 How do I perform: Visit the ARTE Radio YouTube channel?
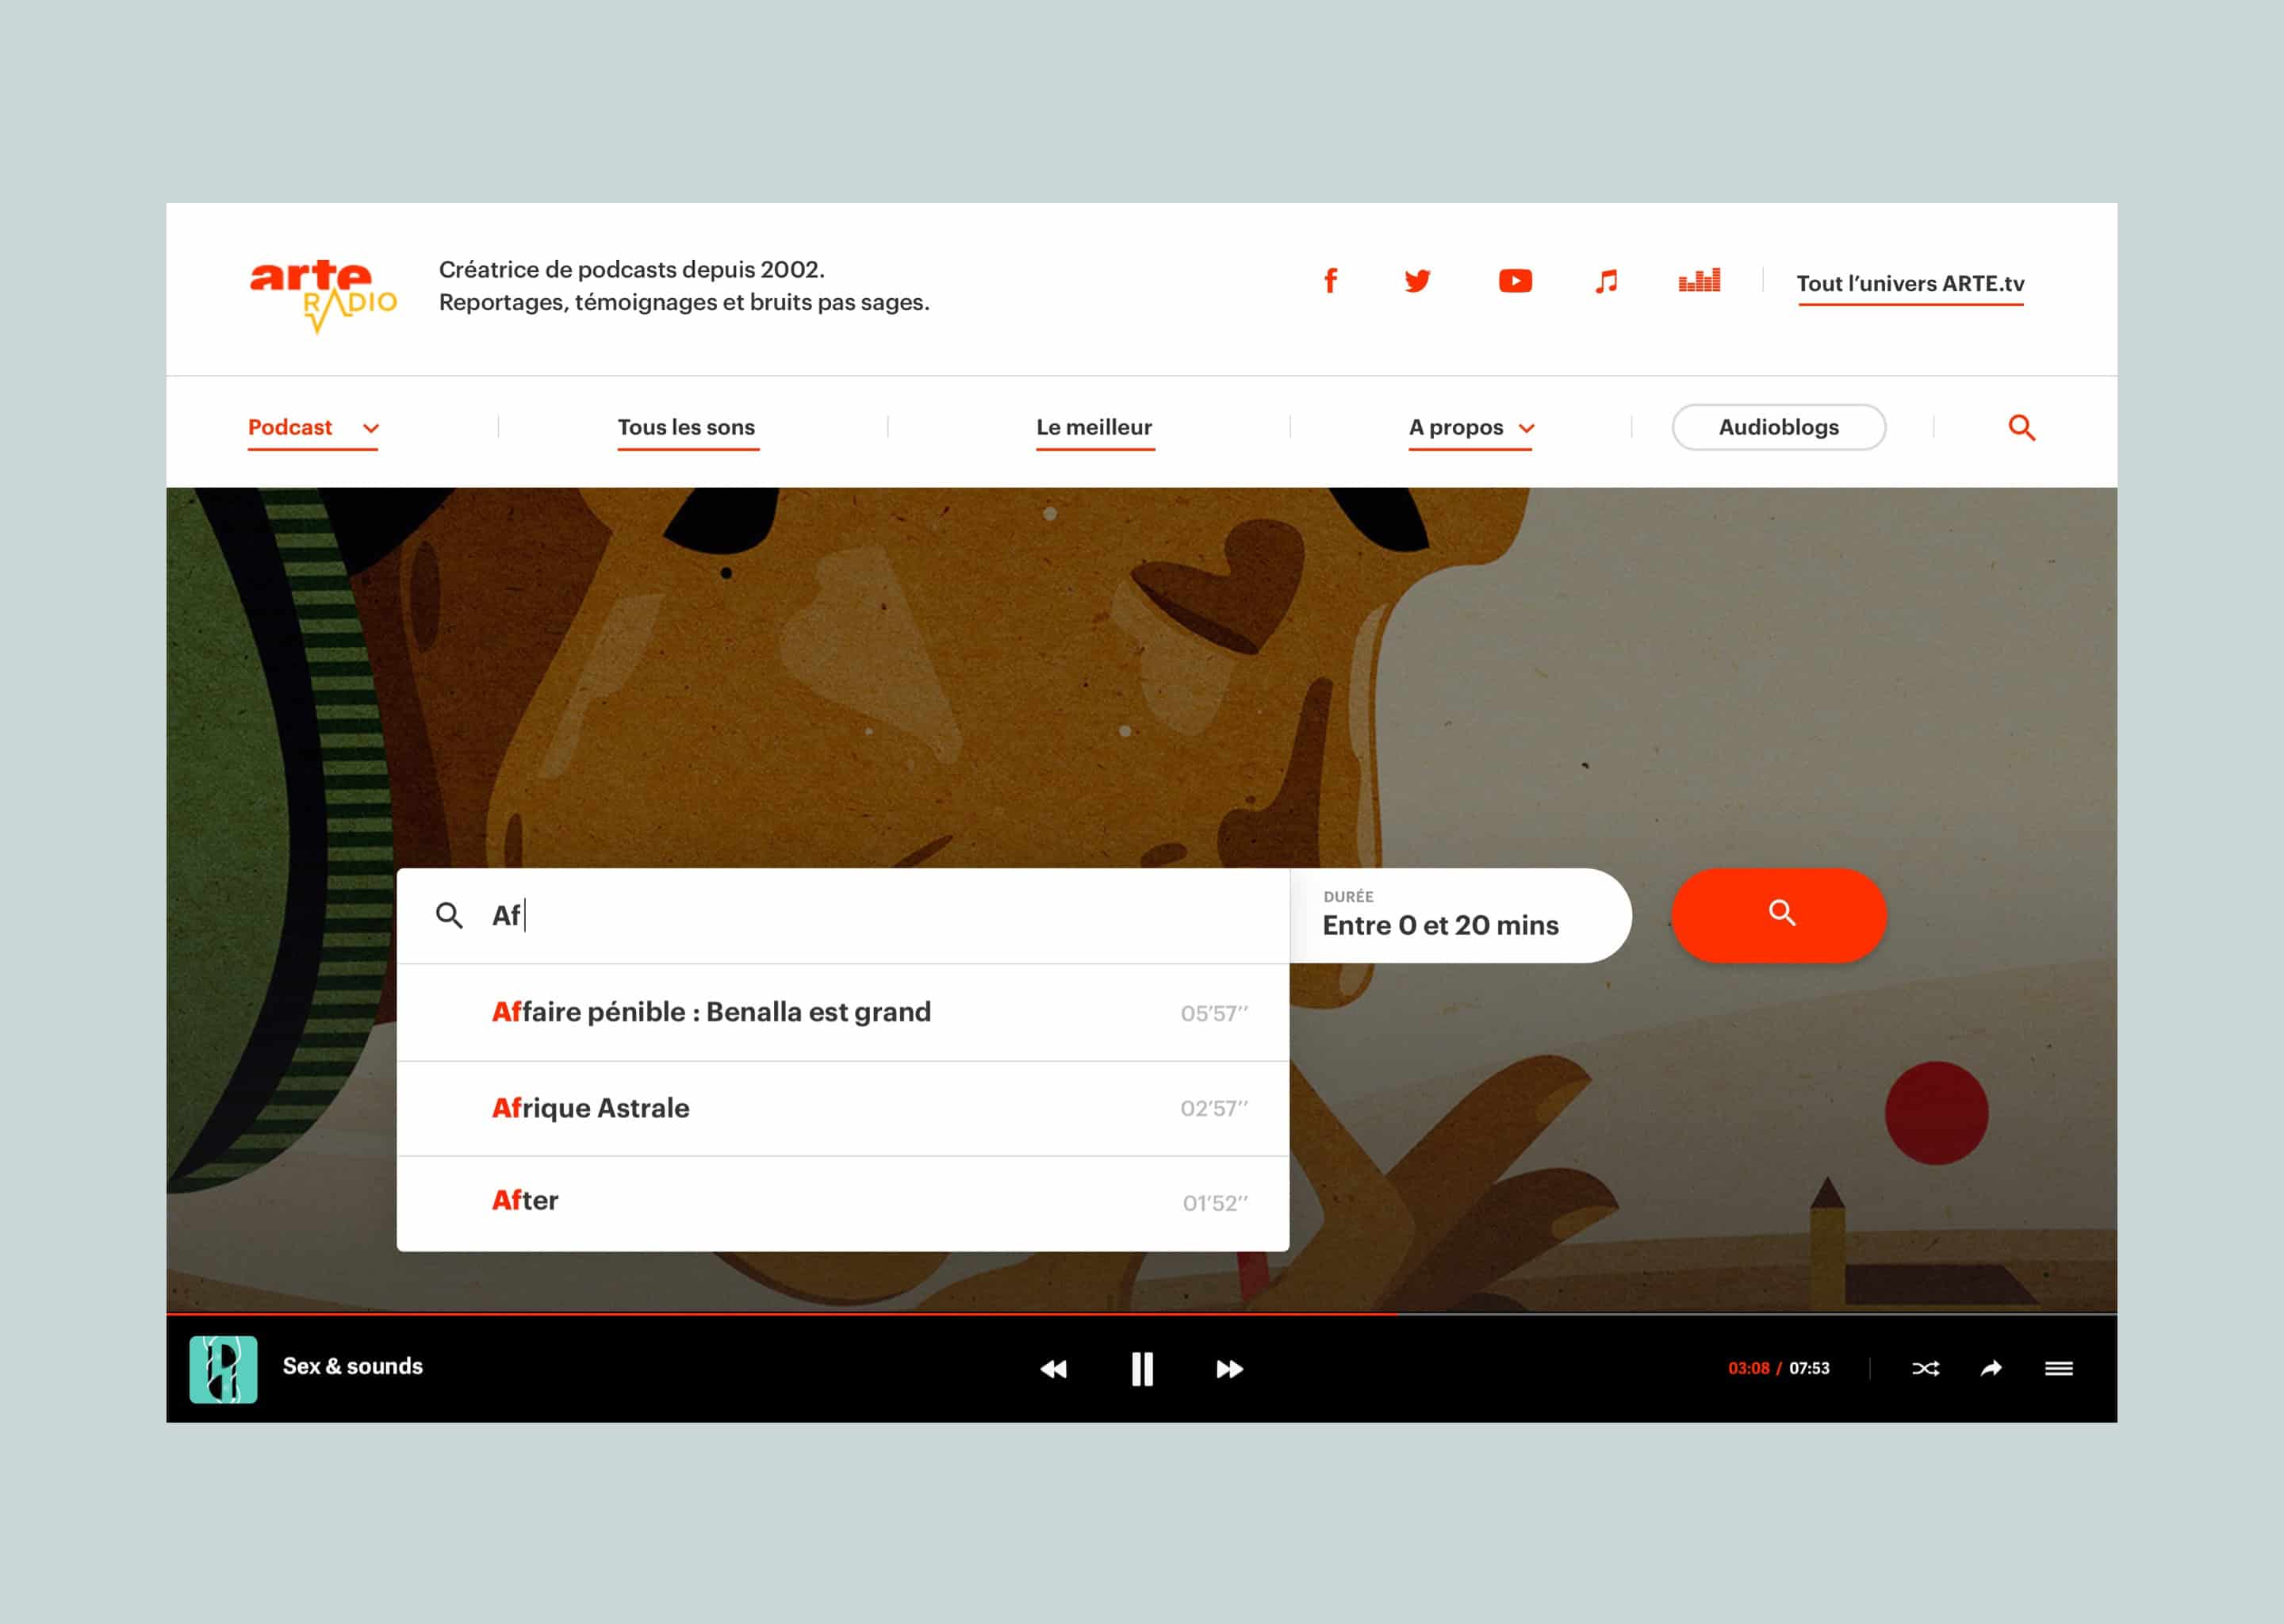(x=1515, y=281)
